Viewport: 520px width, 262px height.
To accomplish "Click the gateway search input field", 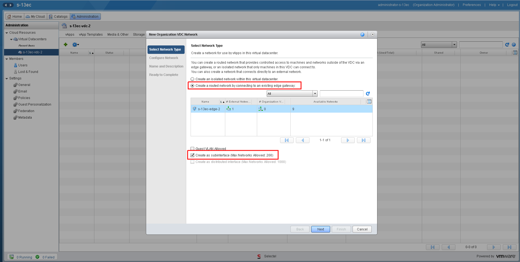I will coord(341,93).
